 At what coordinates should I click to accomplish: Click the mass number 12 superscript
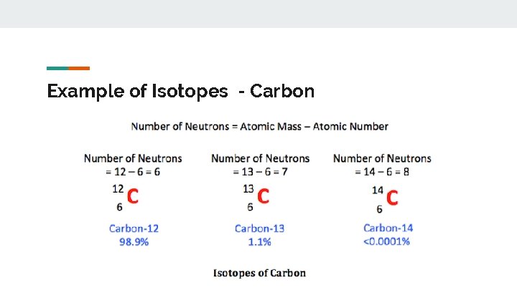pyautogui.click(x=118, y=189)
